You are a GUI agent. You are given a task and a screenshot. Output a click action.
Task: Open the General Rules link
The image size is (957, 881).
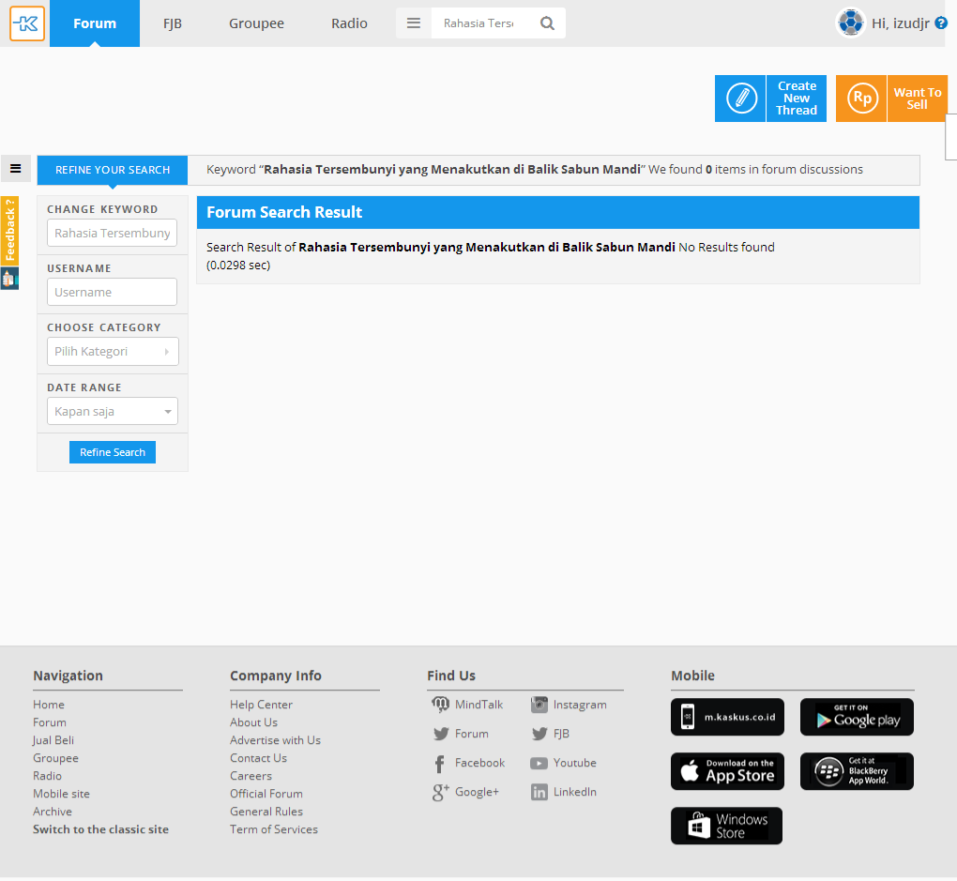point(266,812)
